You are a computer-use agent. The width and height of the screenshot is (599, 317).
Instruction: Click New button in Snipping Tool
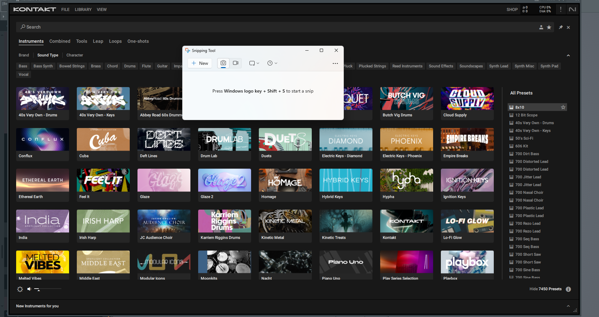(200, 63)
